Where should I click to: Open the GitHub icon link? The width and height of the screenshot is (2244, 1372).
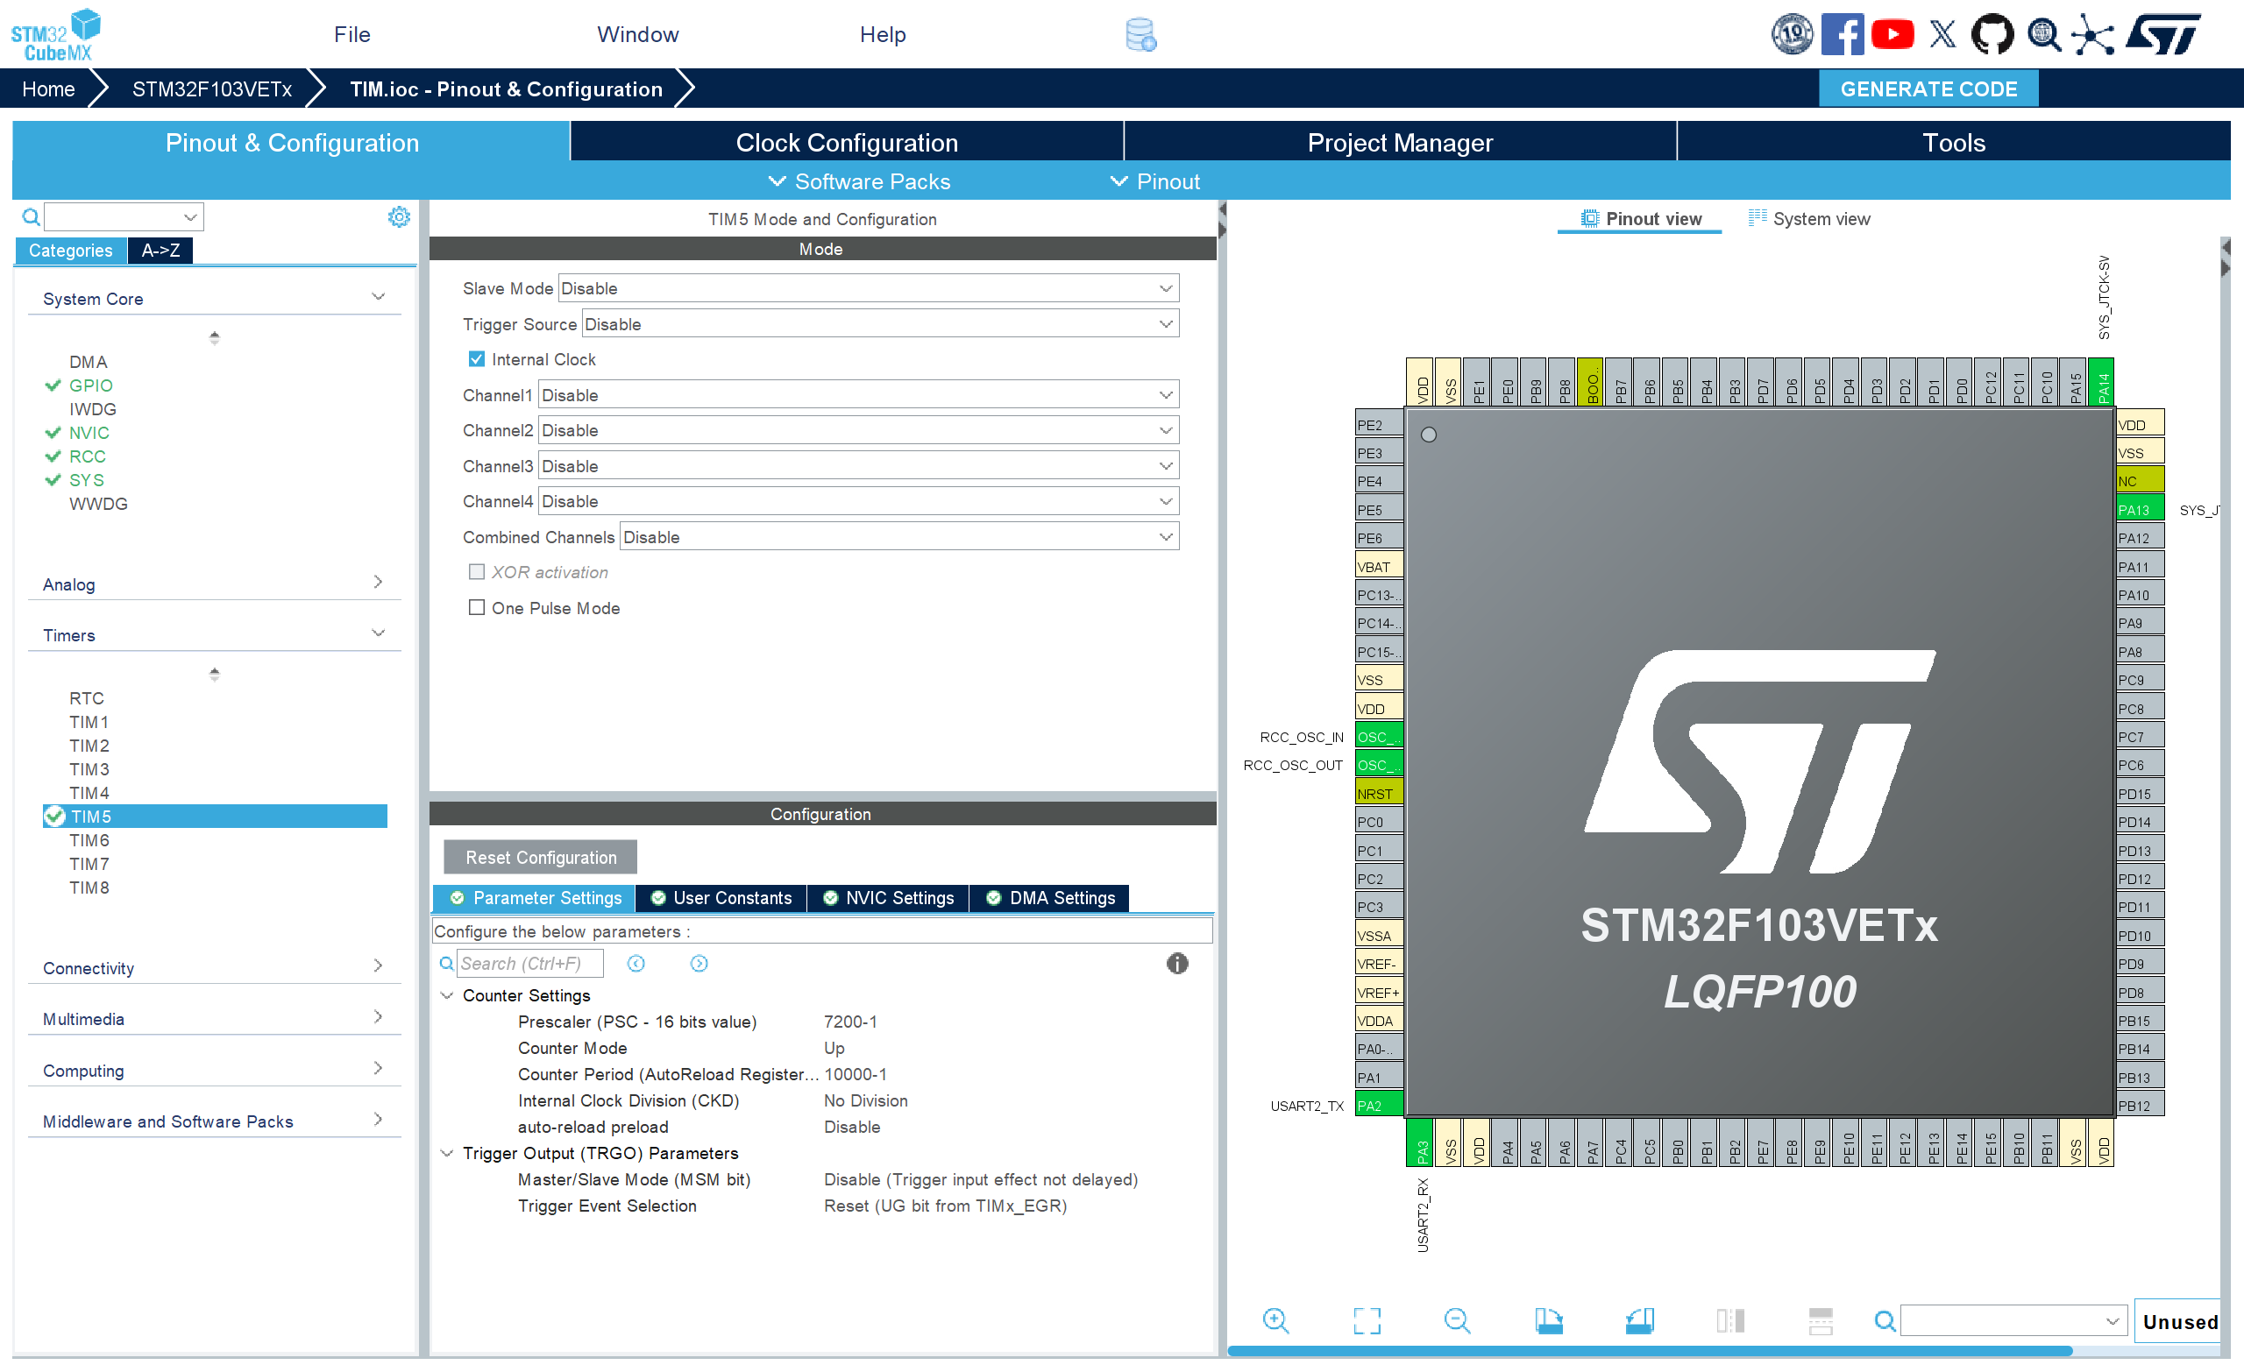[1992, 34]
